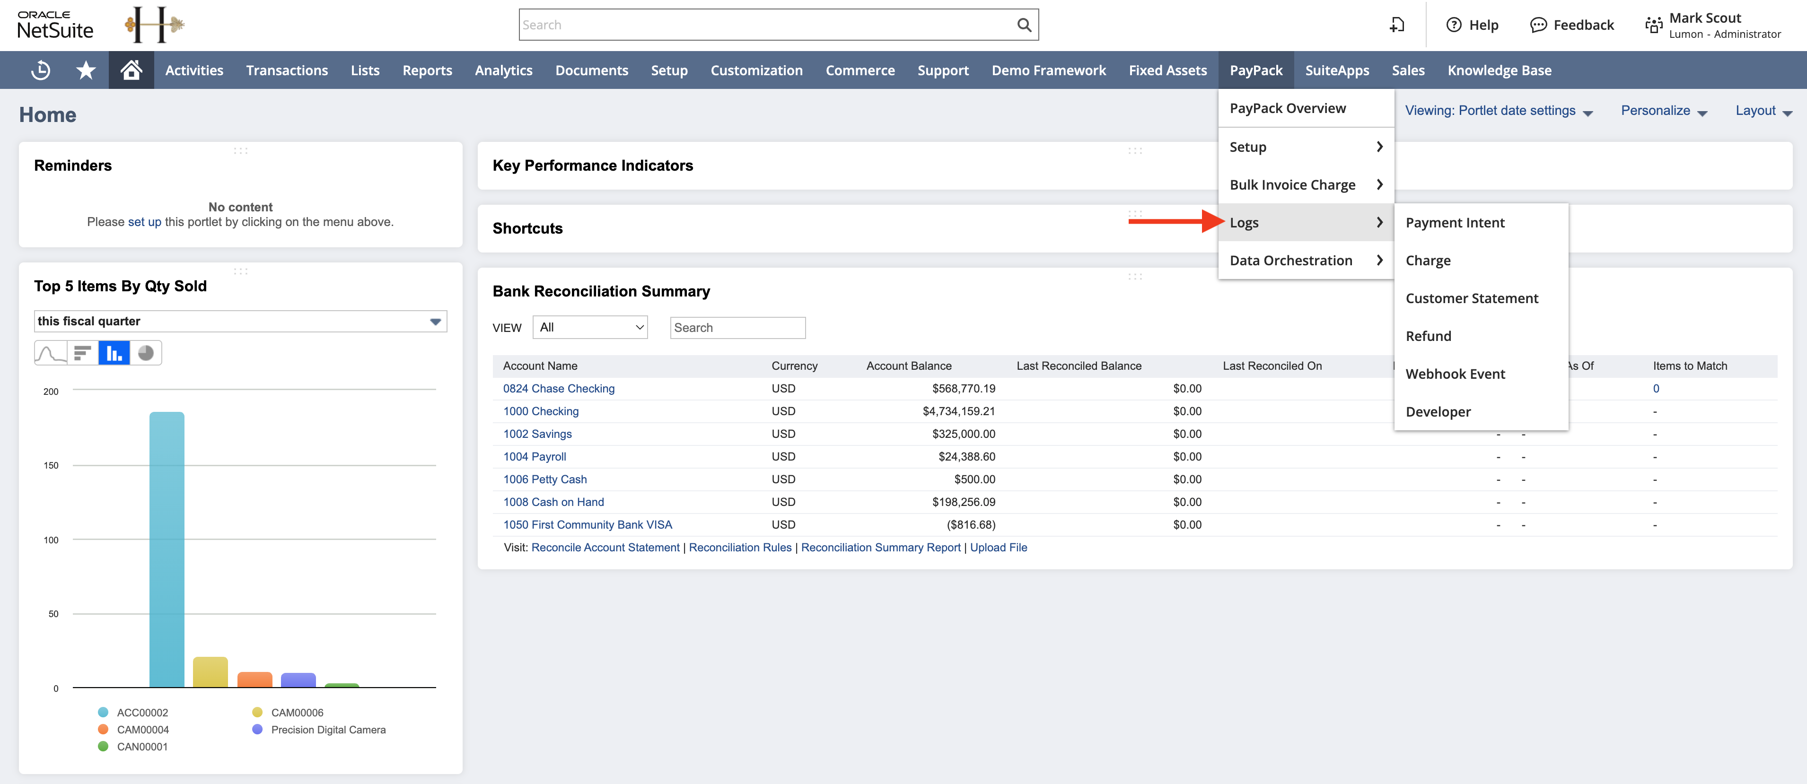Image resolution: width=1807 pixels, height=784 pixels.
Task: Open the Help question mark icon
Action: [1454, 25]
